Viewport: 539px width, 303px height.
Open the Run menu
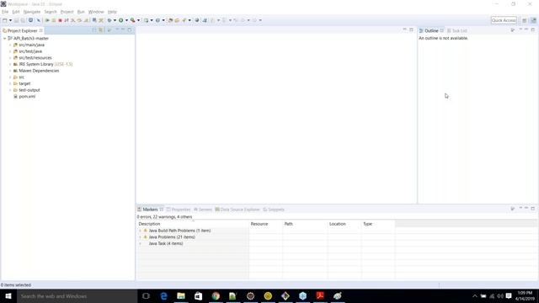(81, 12)
